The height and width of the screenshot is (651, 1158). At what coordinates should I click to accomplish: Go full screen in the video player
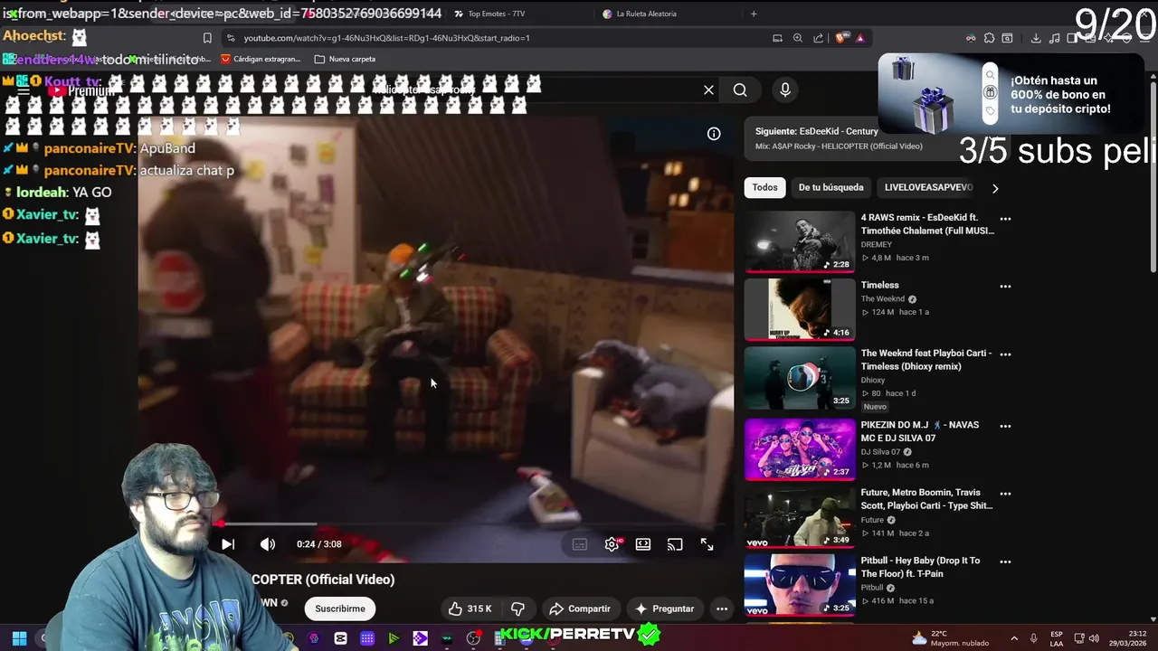(707, 544)
